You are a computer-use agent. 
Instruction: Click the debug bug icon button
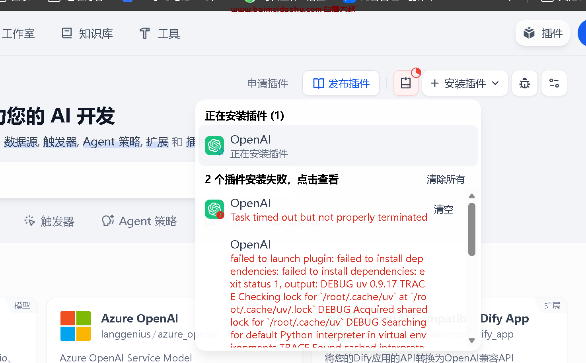click(x=525, y=83)
